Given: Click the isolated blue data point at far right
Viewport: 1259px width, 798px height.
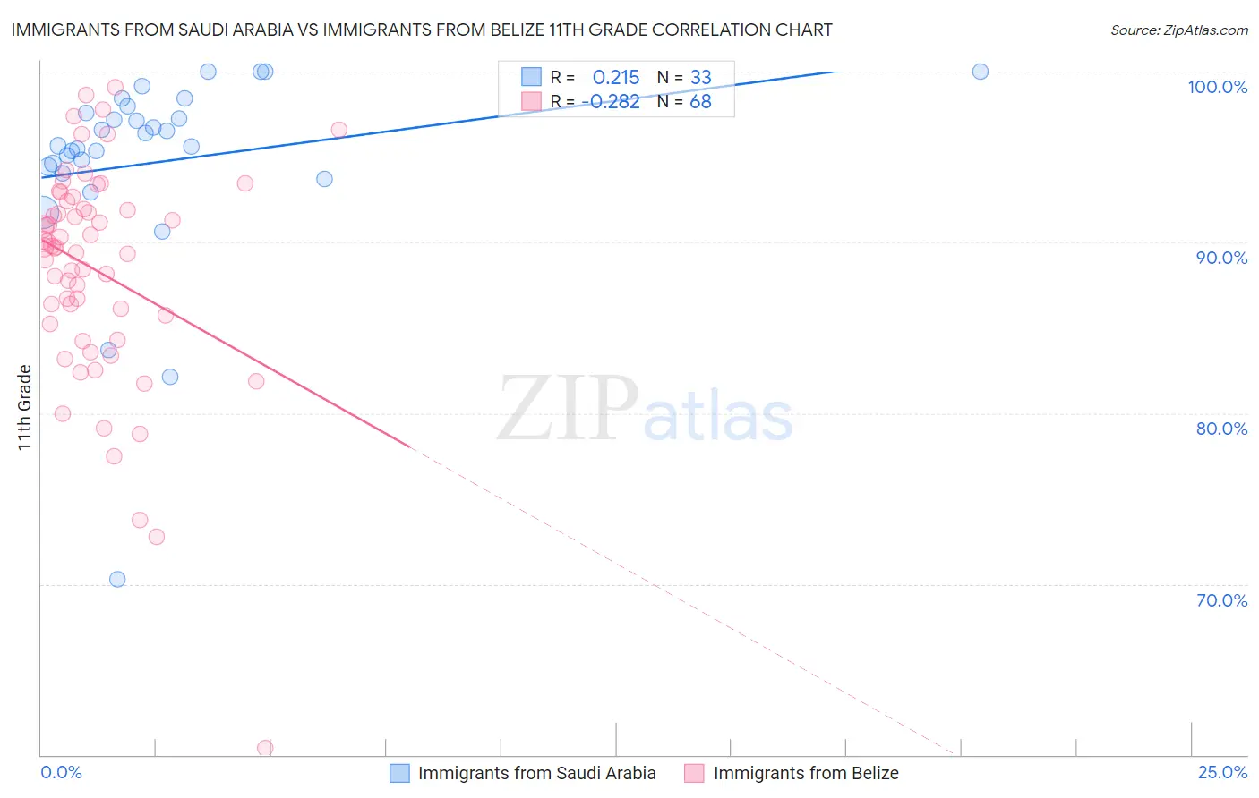Looking at the screenshot, I should point(981,72).
